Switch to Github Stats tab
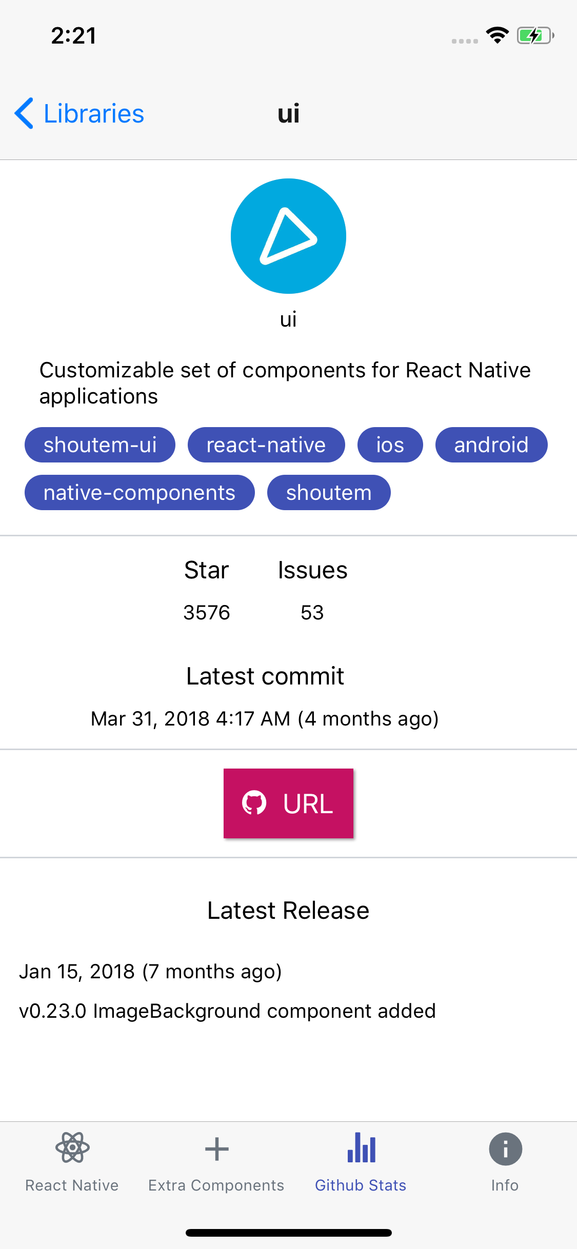 coord(361,1163)
